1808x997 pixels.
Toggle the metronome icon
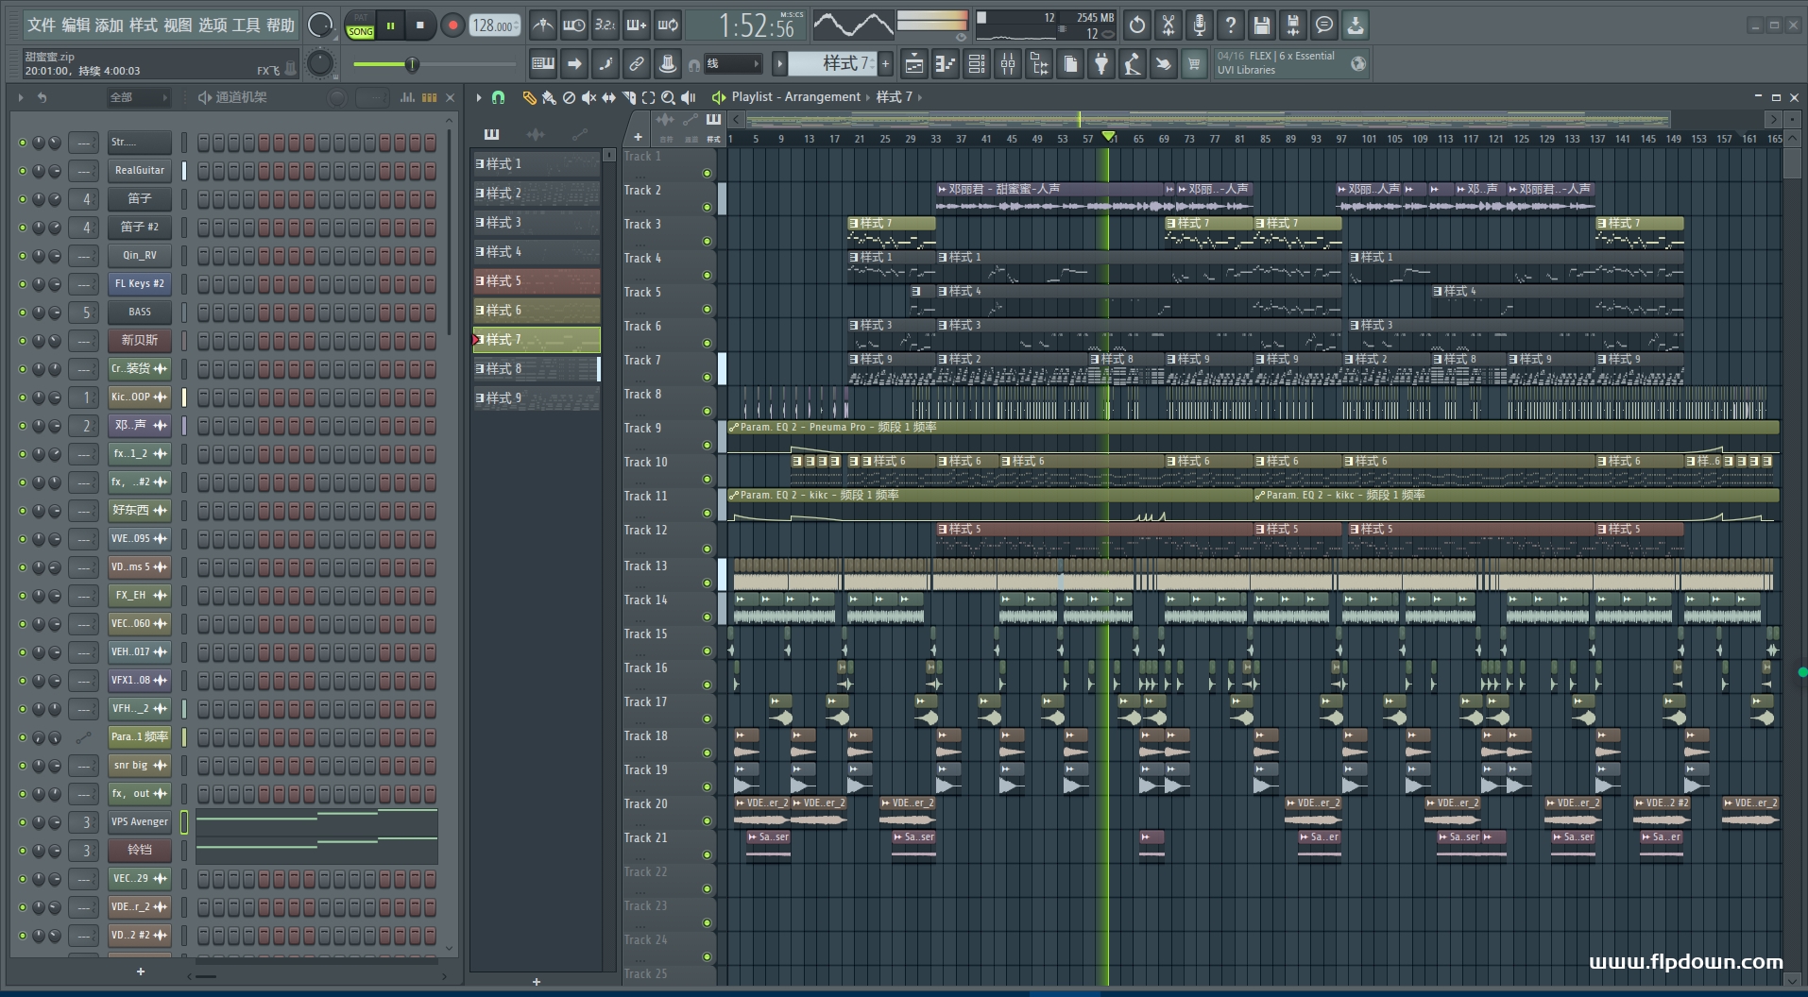point(543,25)
